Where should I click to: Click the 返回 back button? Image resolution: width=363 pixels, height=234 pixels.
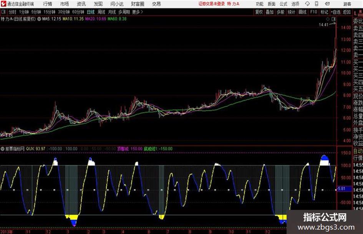tap(346, 12)
